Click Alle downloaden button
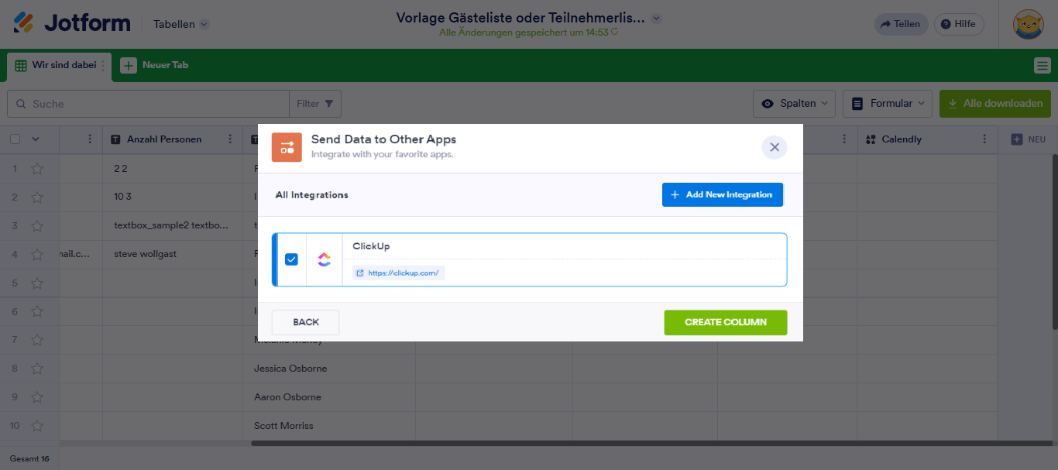The image size is (1058, 470). tap(995, 103)
